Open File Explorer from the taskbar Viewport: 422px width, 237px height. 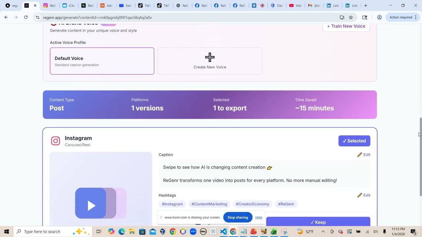(x=132, y=231)
